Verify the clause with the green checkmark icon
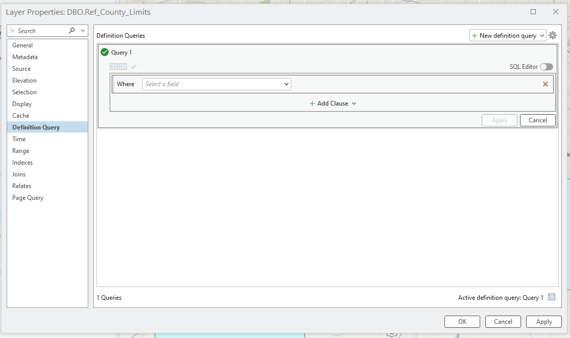The width and height of the screenshot is (570, 338). 134,66
